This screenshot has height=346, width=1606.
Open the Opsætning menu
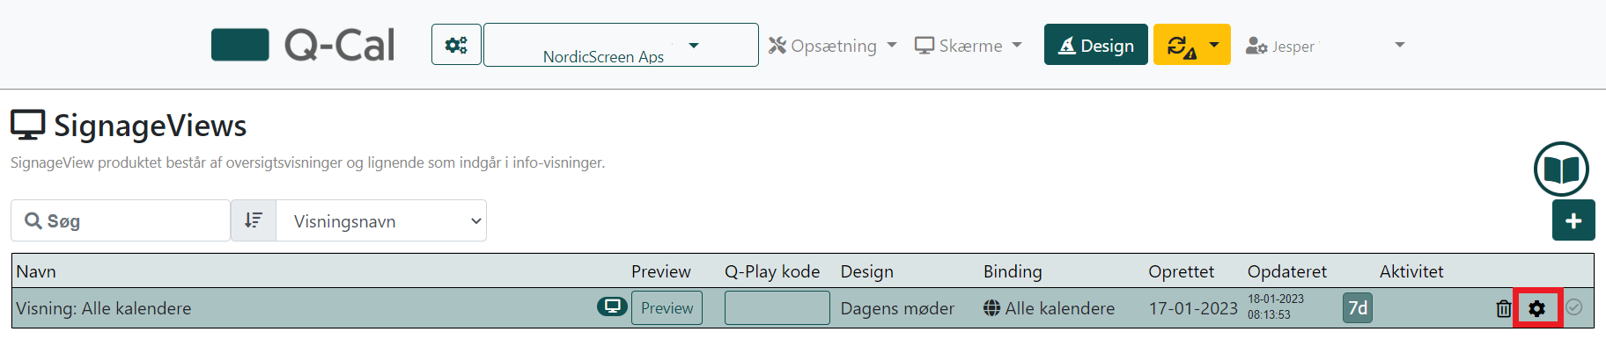click(832, 46)
